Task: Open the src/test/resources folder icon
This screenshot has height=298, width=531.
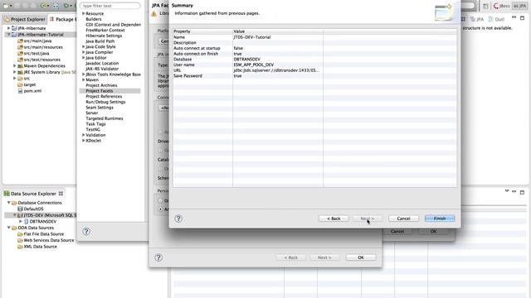Action: tap(20, 60)
